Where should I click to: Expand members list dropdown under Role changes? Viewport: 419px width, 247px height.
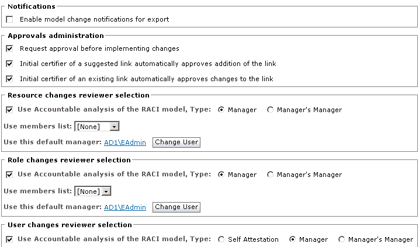point(106,191)
